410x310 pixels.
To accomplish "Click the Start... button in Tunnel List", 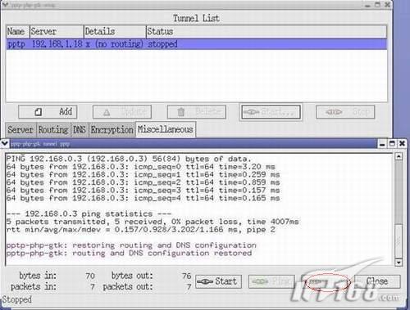I will (271, 112).
